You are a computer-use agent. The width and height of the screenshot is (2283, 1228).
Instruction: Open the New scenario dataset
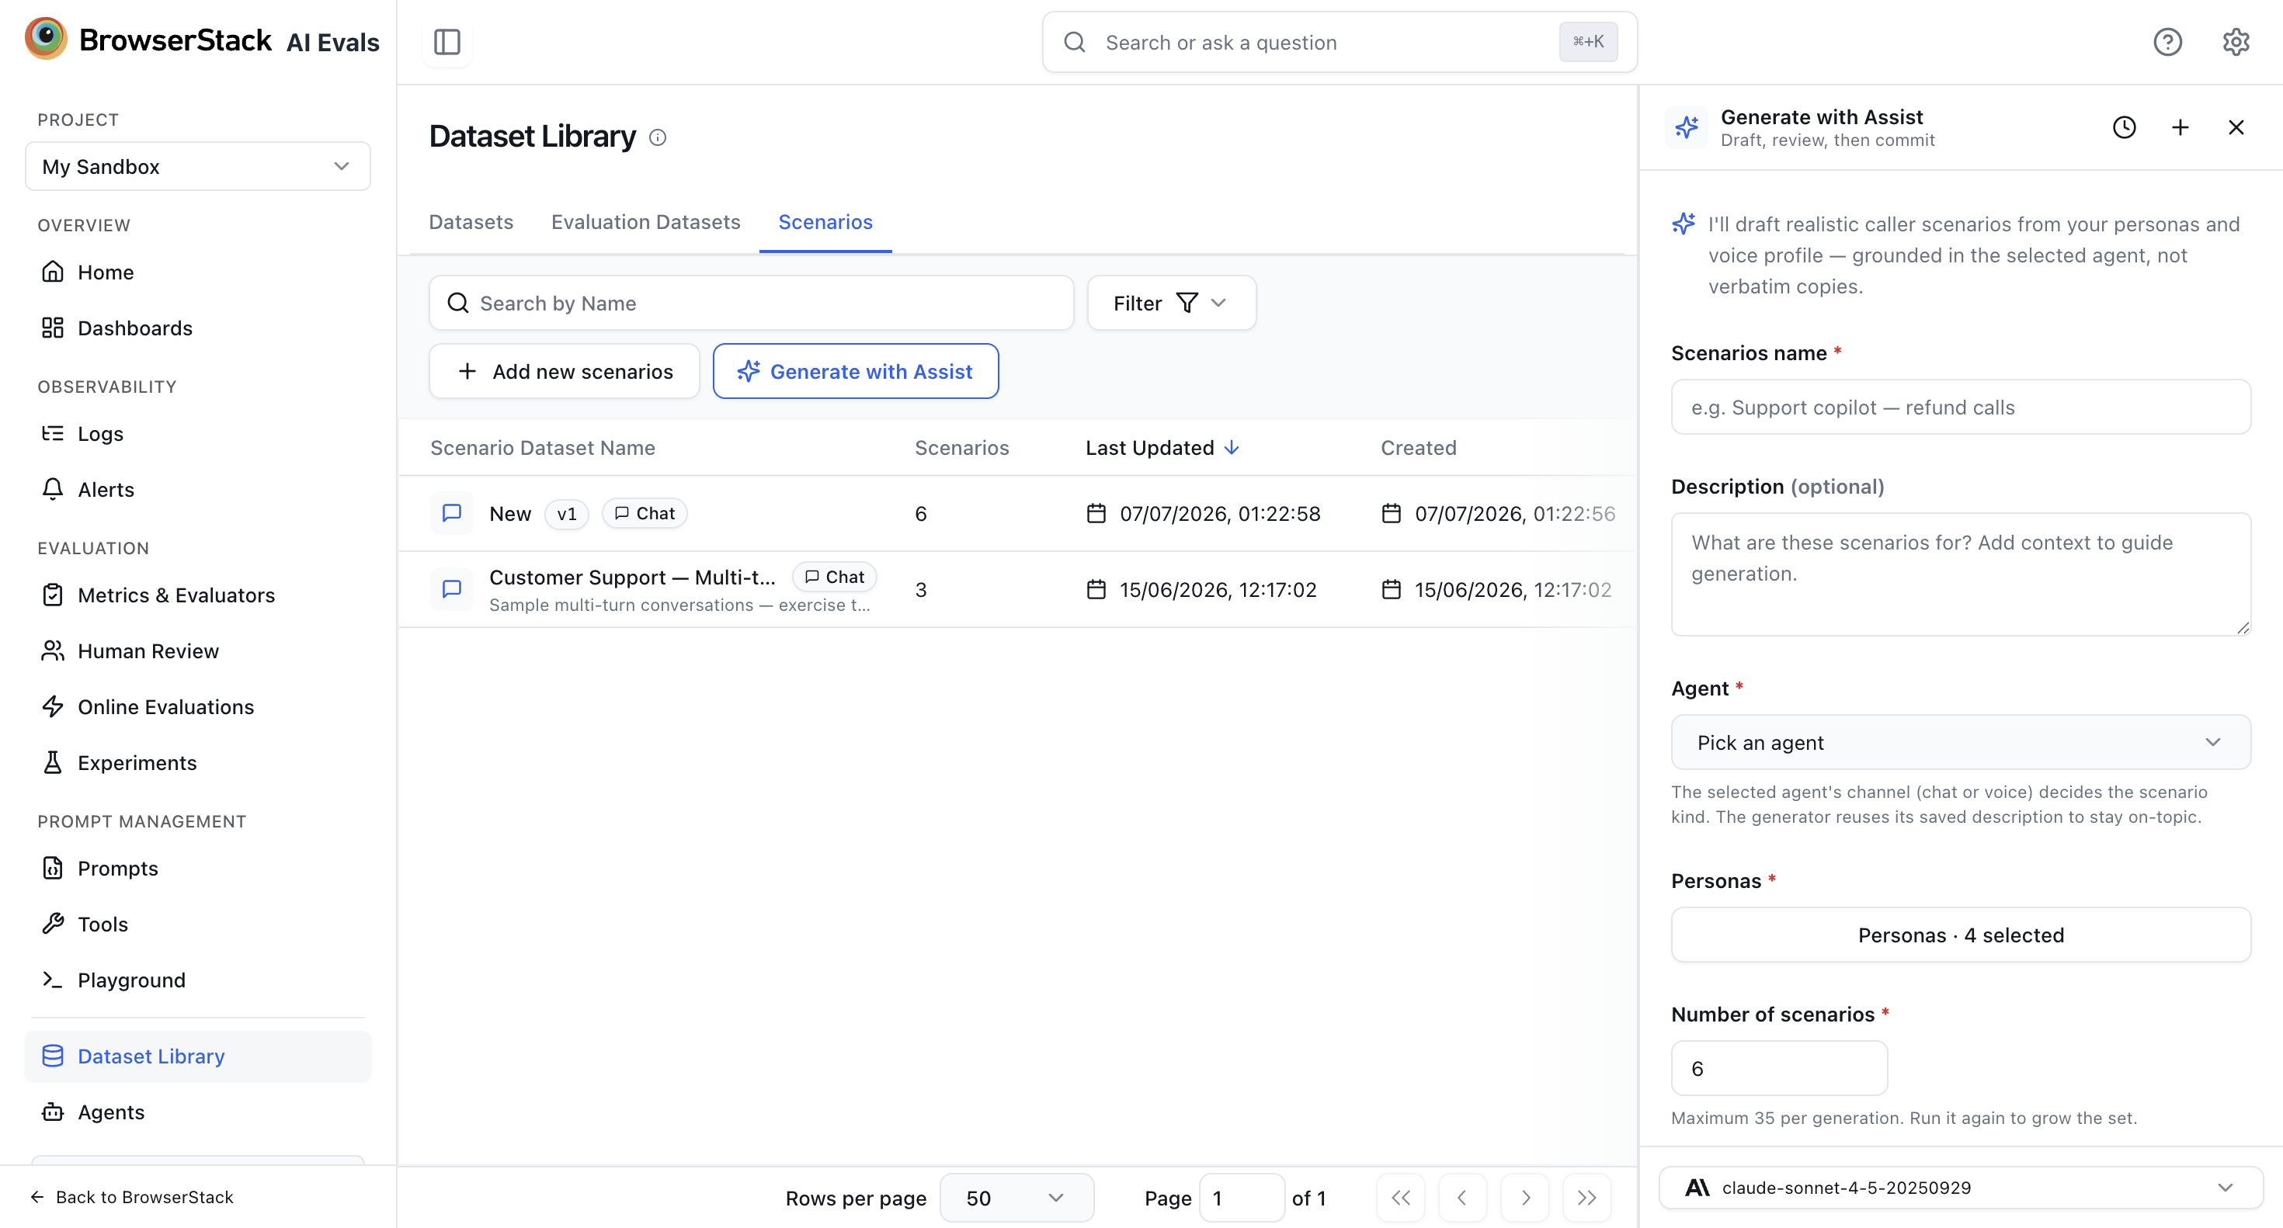point(510,514)
